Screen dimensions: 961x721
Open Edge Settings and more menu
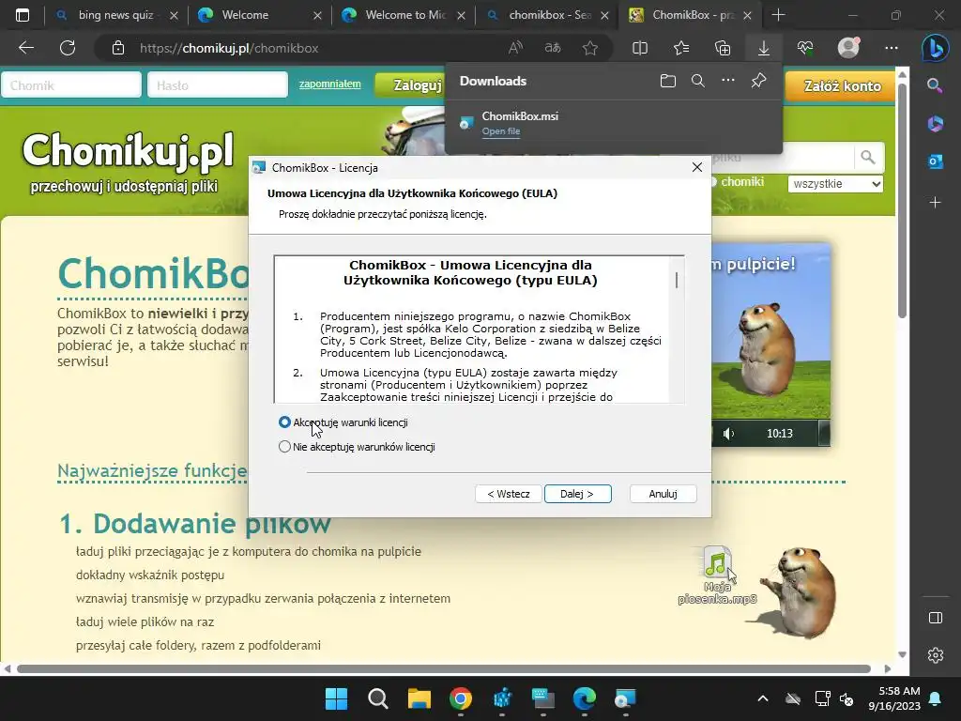(892, 48)
